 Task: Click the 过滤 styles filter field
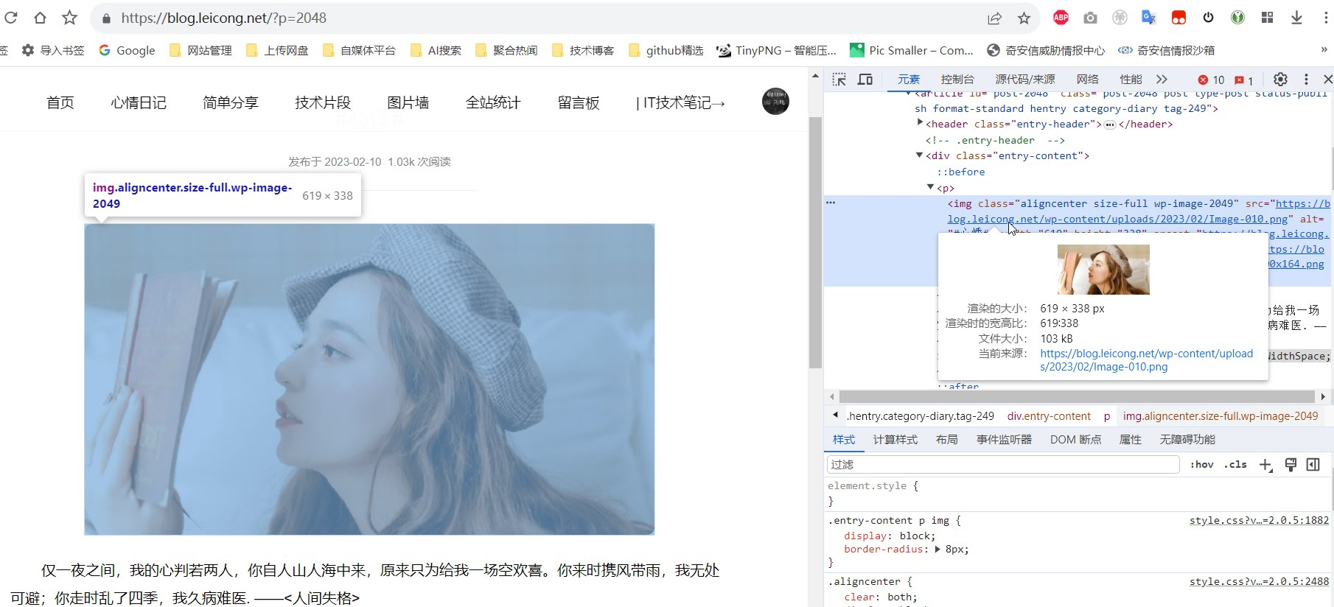coord(1002,465)
